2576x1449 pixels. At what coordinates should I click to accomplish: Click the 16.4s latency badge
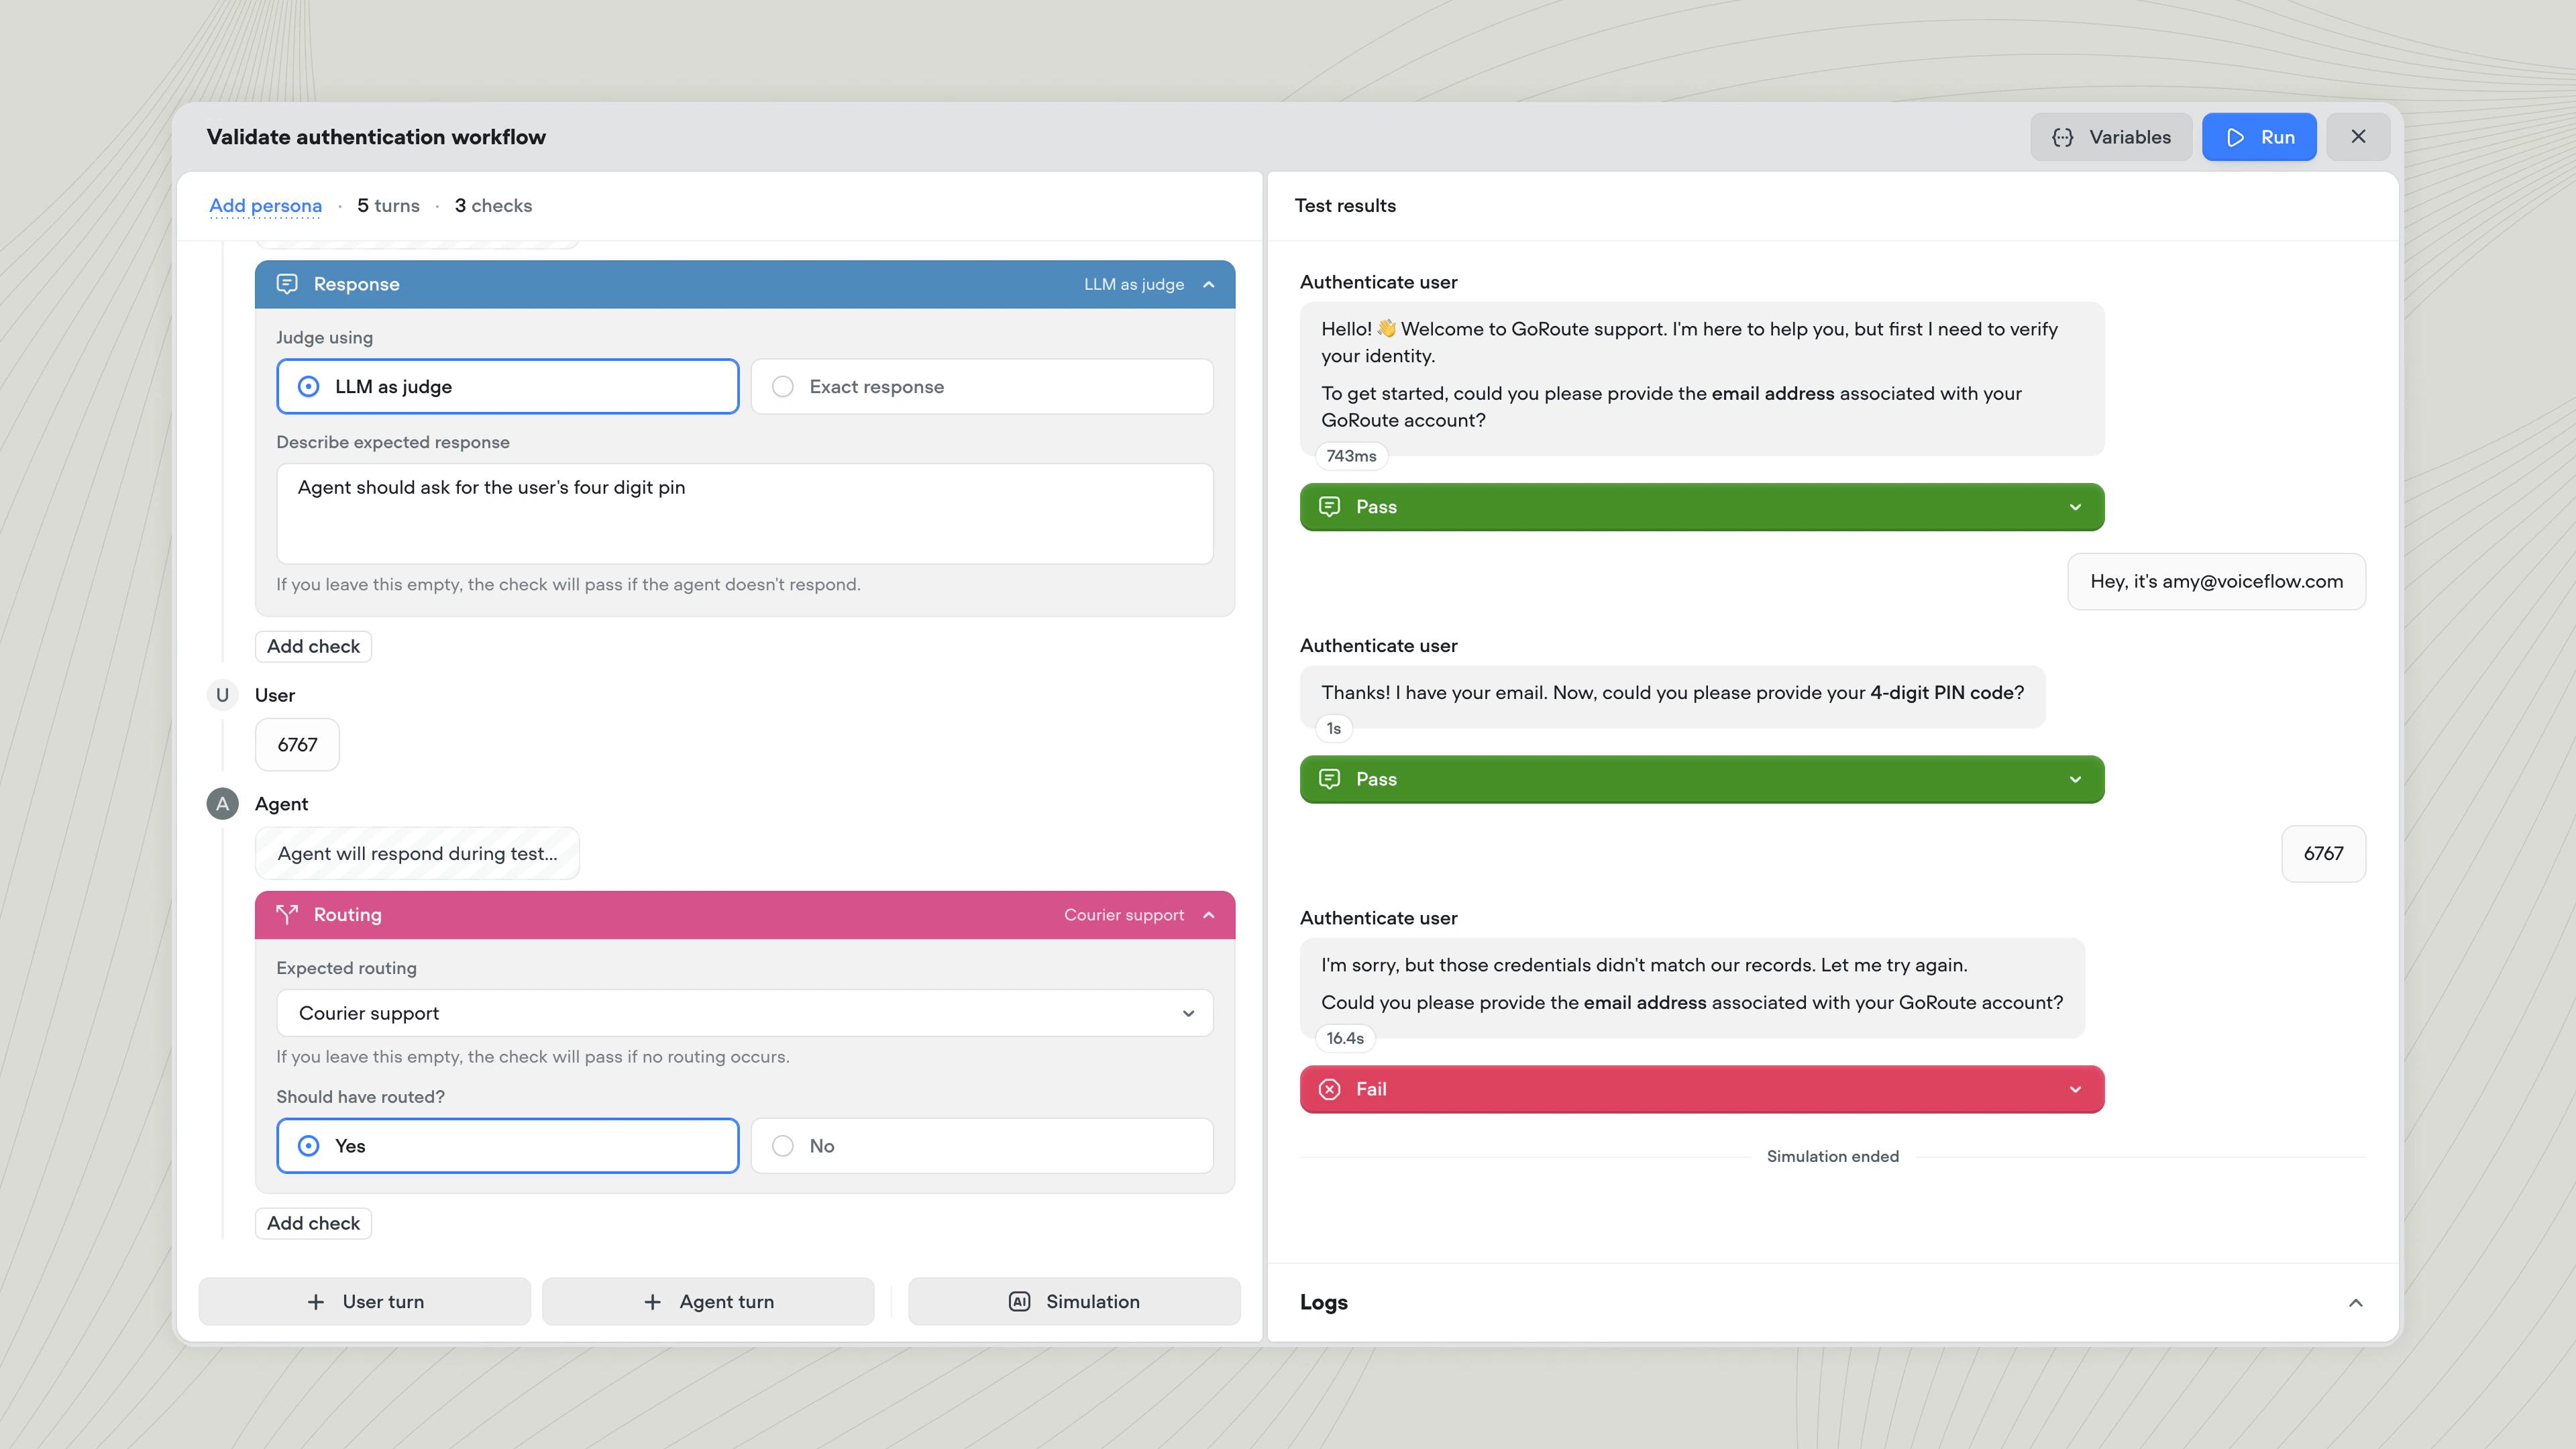point(1345,1038)
